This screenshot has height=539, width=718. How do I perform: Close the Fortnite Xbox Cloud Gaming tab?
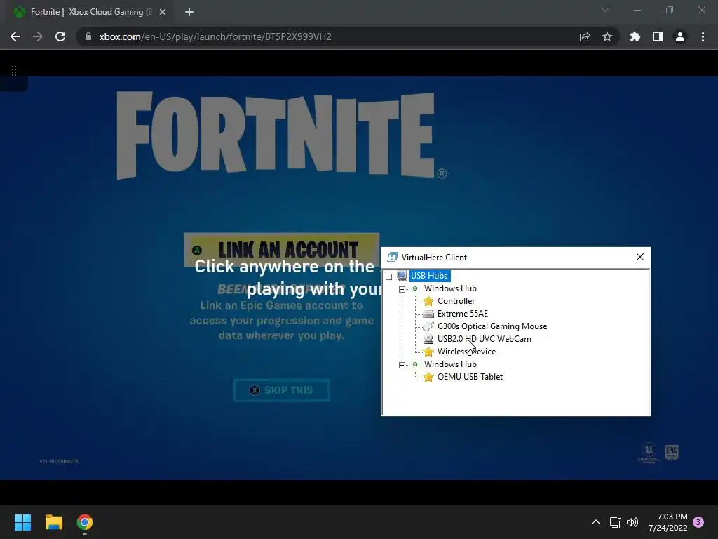[x=163, y=12]
